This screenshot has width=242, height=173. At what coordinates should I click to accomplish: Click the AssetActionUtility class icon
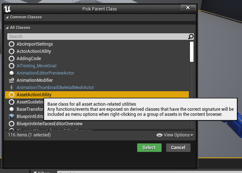click(12, 95)
